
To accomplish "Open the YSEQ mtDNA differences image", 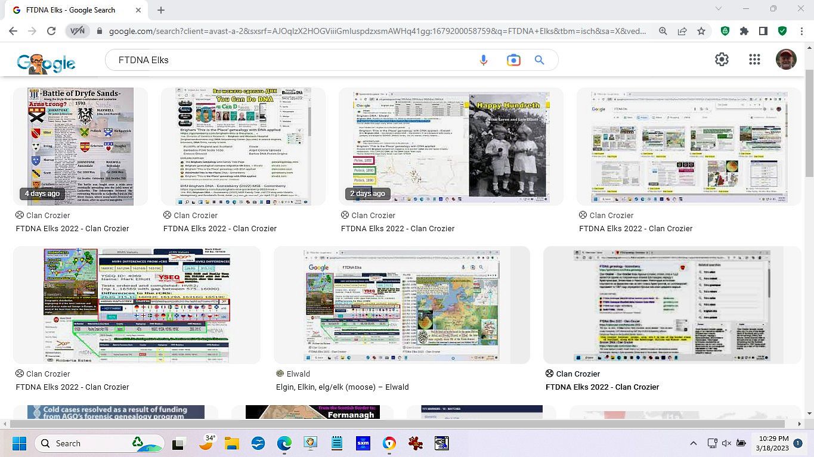I will (137, 304).
